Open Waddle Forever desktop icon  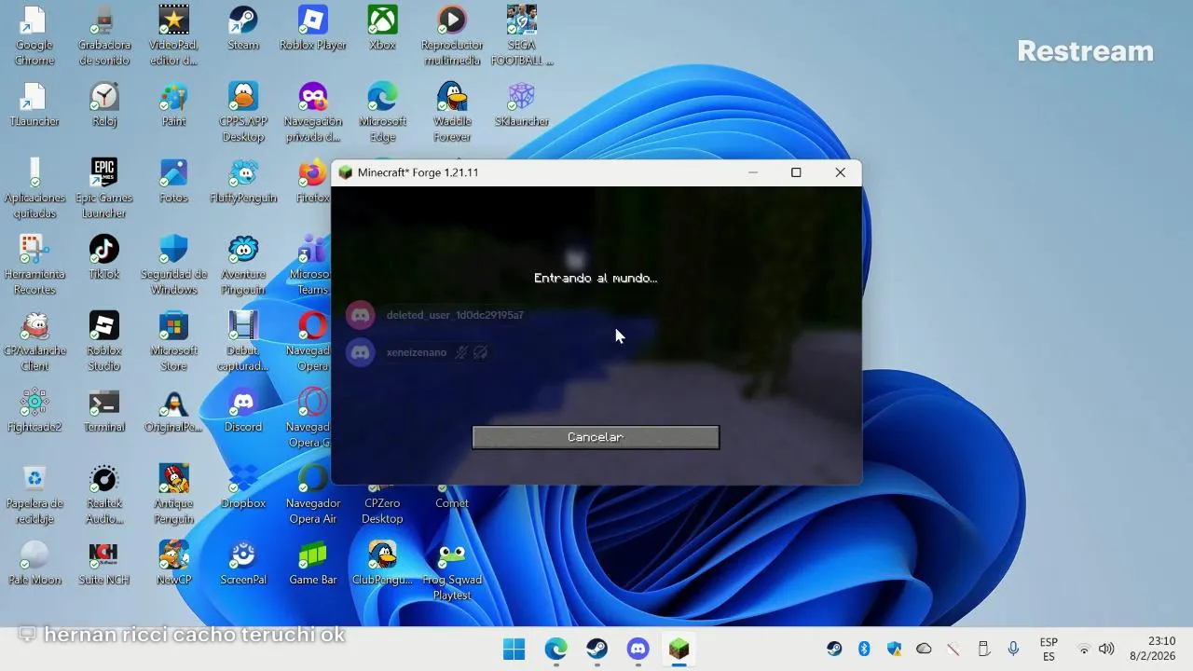tap(452, 112)
